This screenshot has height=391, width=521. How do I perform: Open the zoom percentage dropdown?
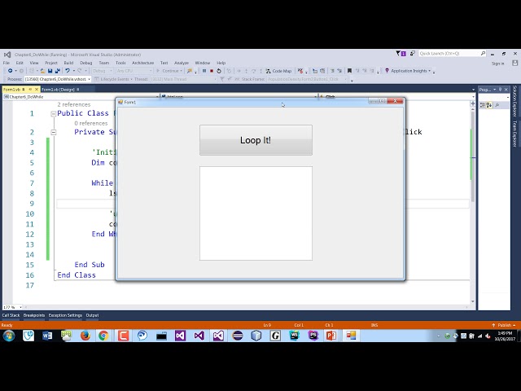tap(12, 307)
